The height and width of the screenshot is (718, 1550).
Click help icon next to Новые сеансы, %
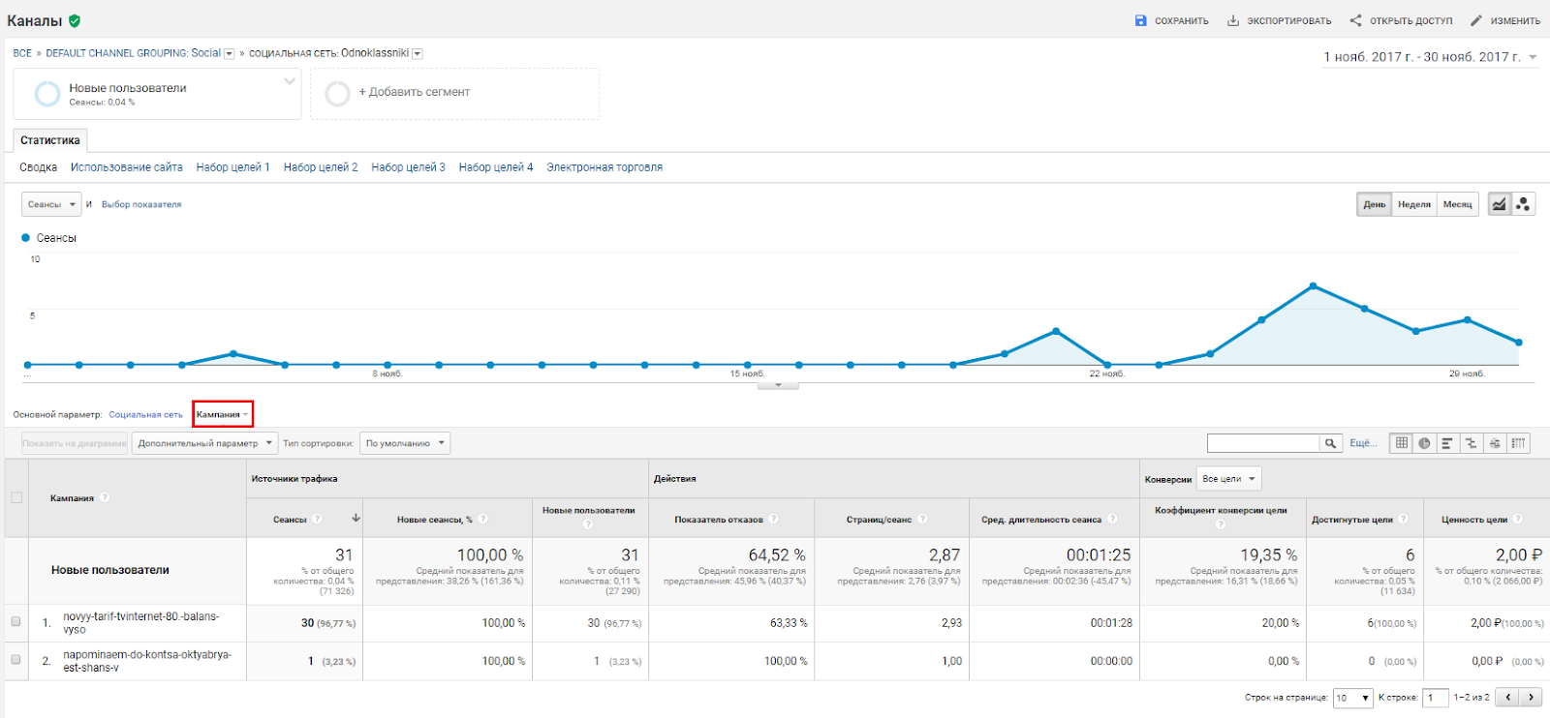pos(482,519)
